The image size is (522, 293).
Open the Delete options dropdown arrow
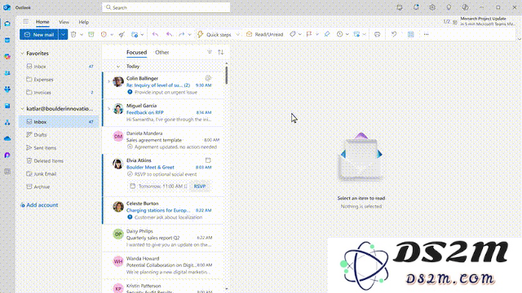coord(82,34)
